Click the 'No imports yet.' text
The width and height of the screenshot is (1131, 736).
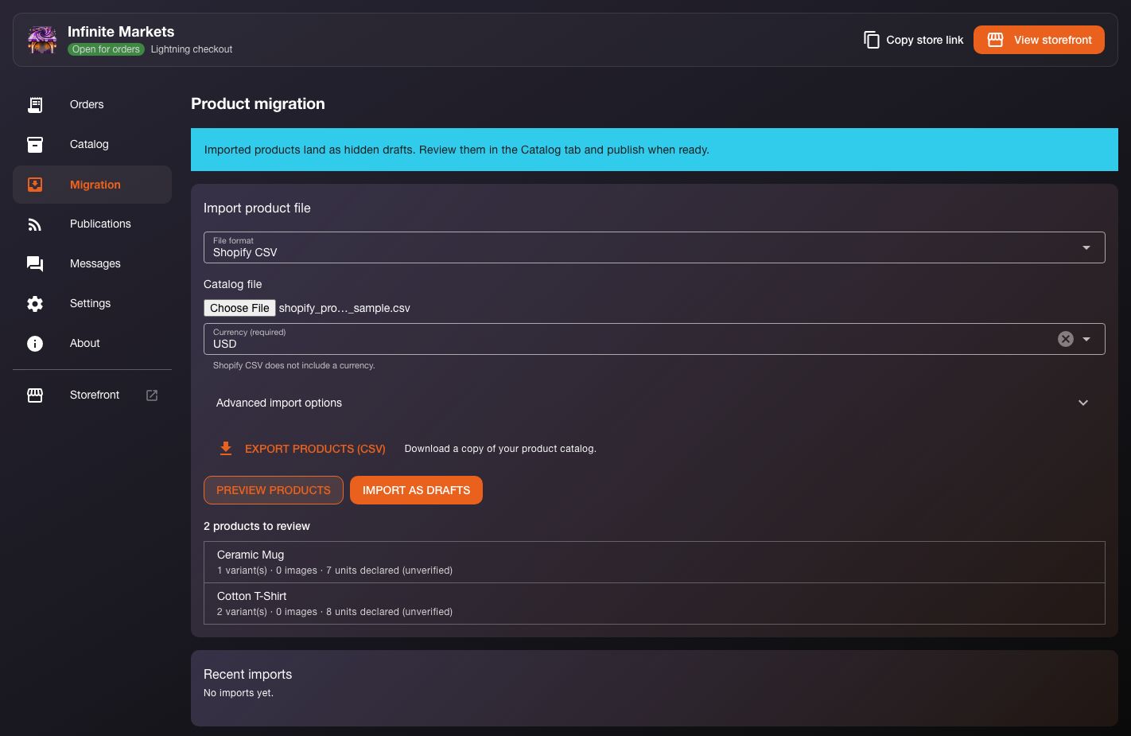[x=239, y=693]
